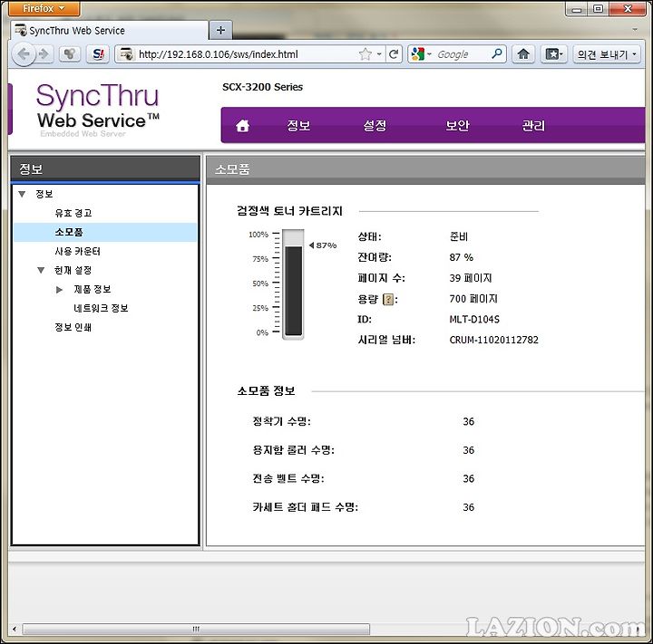Collapse the 정보 tree node
Image resolution: width=653 pixels, height=644 pixels.
22,194
